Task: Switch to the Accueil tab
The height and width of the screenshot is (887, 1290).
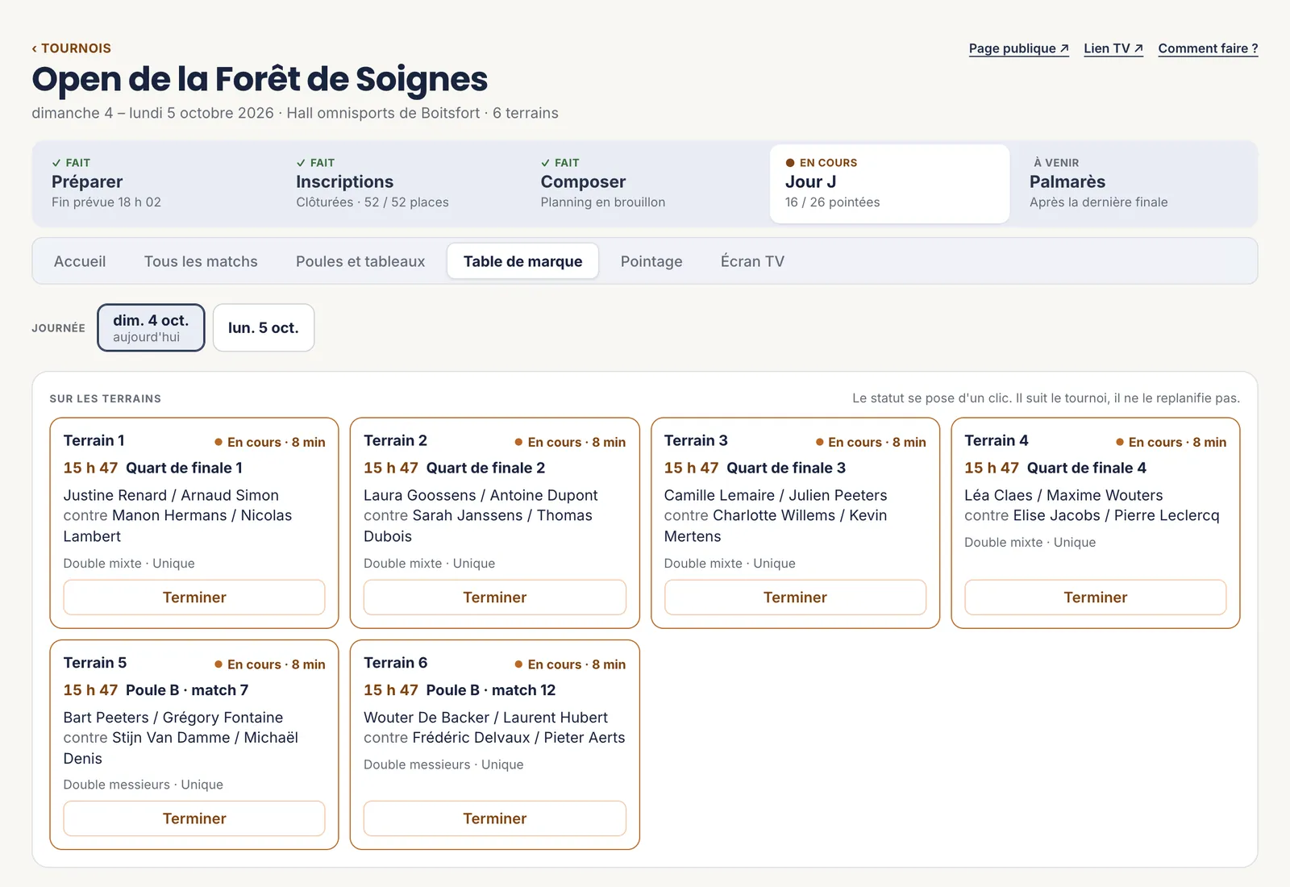Action: tap(80, 261)
